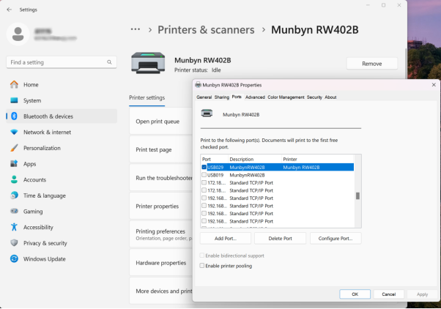The height and width of the screenshot is (309, 441).
Task: Click the search magnifier icon
Action: tap(109, 62)
